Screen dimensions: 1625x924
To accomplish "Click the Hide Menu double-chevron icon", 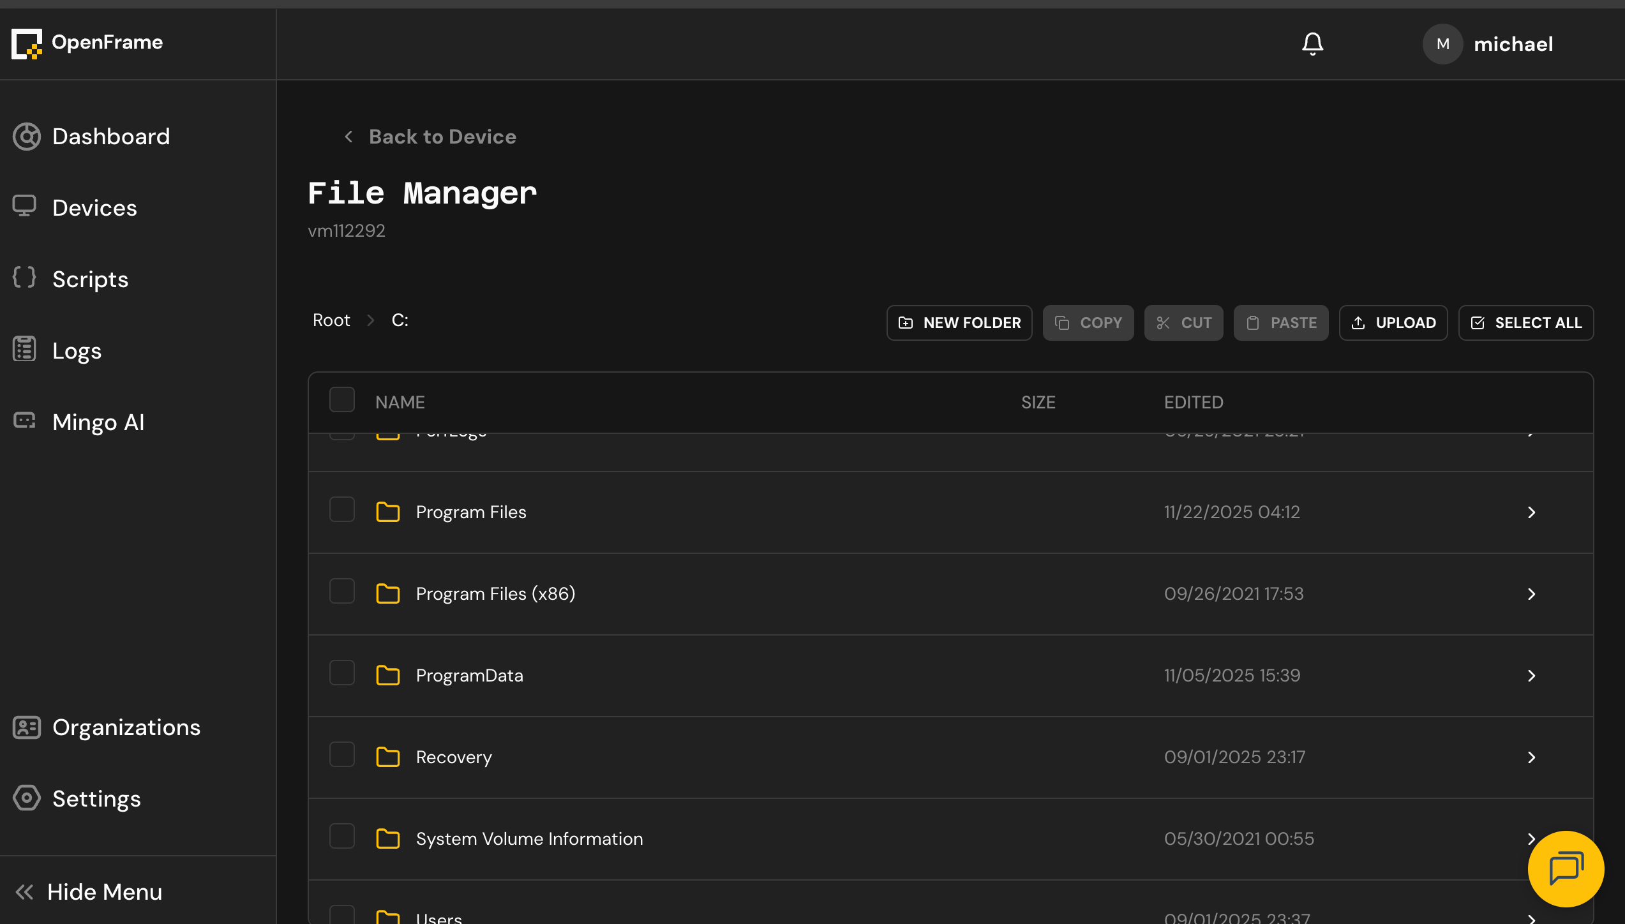I will tap(24, 892).
